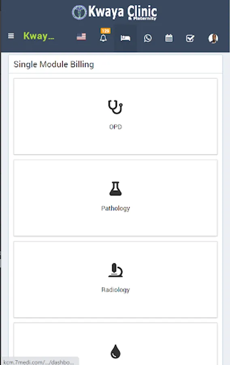The width and height of the screenshot is (230, 365).
Task: Click the green Kway... brand text
Action: coord(39,36)
